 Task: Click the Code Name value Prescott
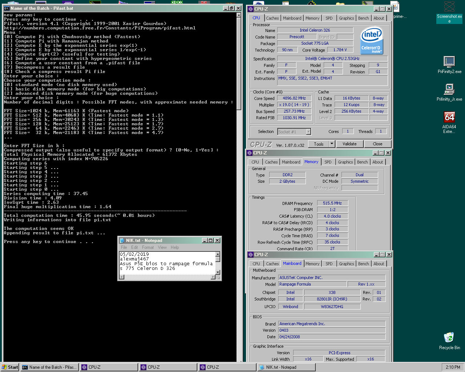pos(297,37)
